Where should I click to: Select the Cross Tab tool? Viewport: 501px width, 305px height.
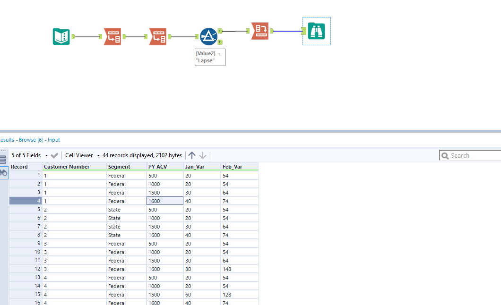(259, 30)
